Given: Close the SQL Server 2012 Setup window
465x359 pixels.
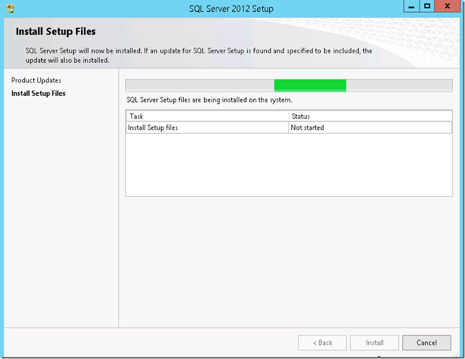Looking at the screenshot, I should pyautogui.click(x=448, y=6).
